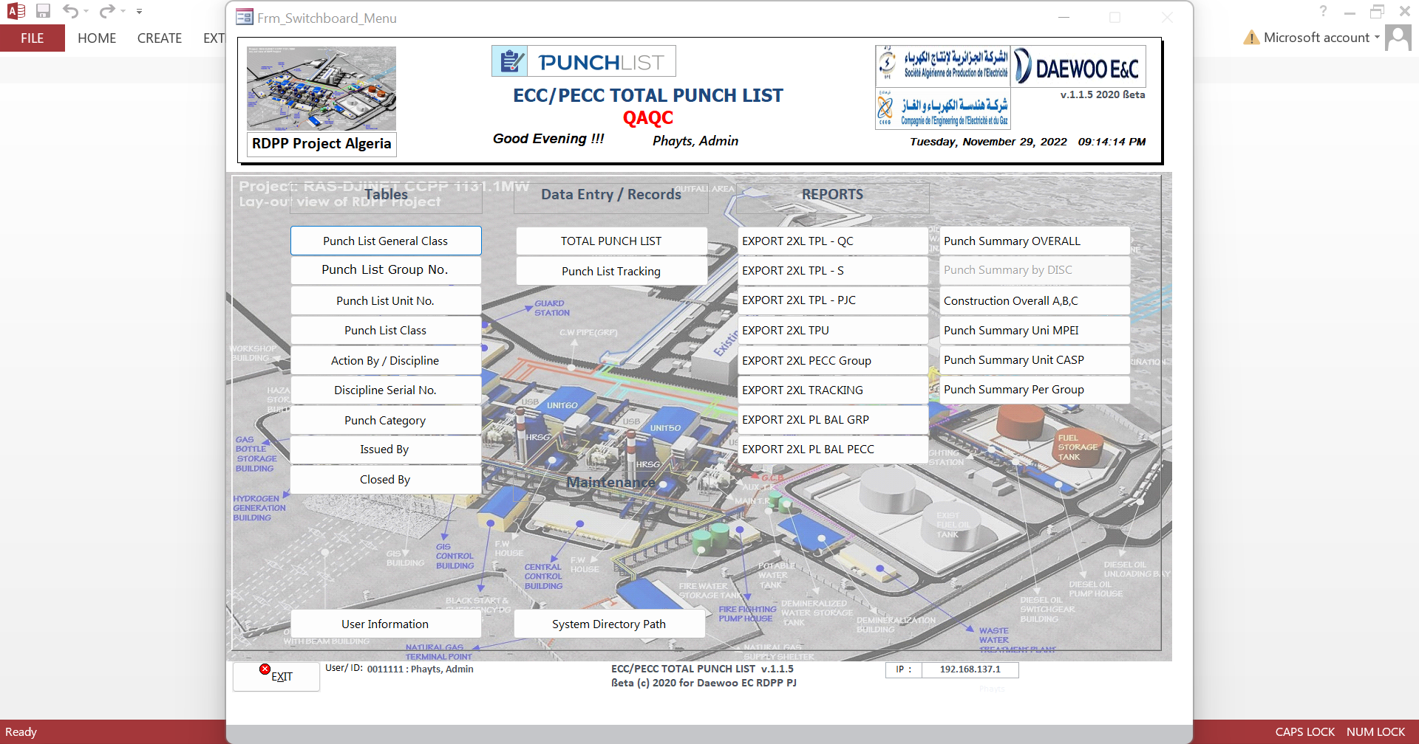1419x744 pixels.
Task: Open Punch List General Class table
Action: click(386, 241)
